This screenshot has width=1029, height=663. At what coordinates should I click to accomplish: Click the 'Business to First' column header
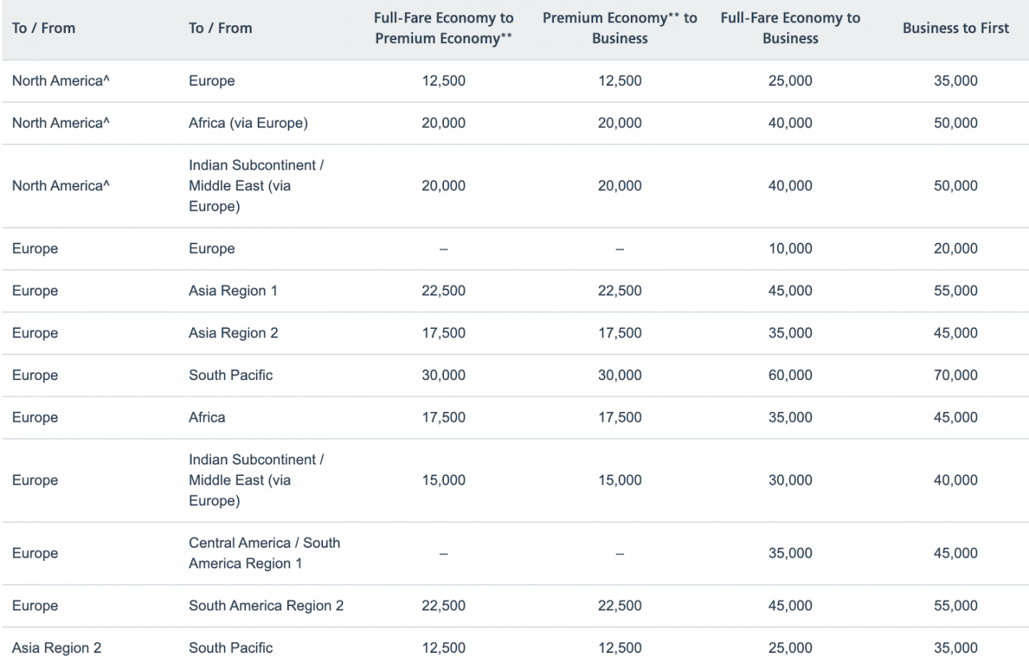pyautogui.click(x=955, y=28)
